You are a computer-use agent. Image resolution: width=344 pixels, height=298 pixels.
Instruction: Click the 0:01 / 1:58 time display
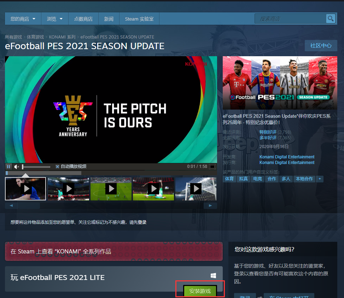197,166
